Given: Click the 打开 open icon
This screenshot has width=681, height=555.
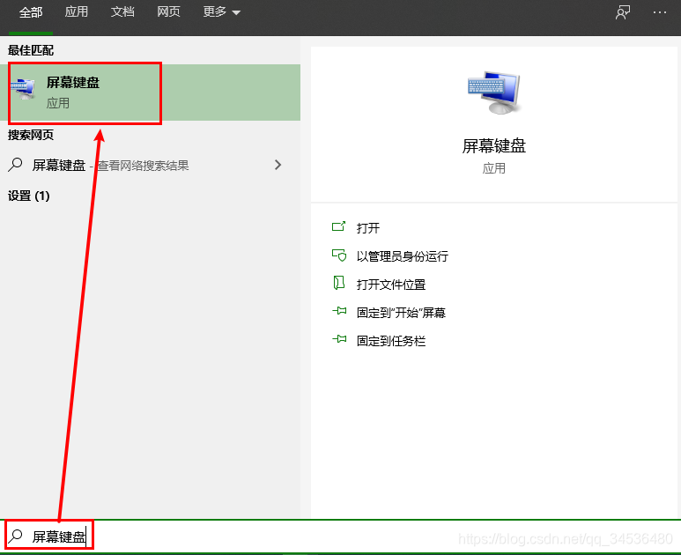Looking at the screenshot, I should (339, 226).
